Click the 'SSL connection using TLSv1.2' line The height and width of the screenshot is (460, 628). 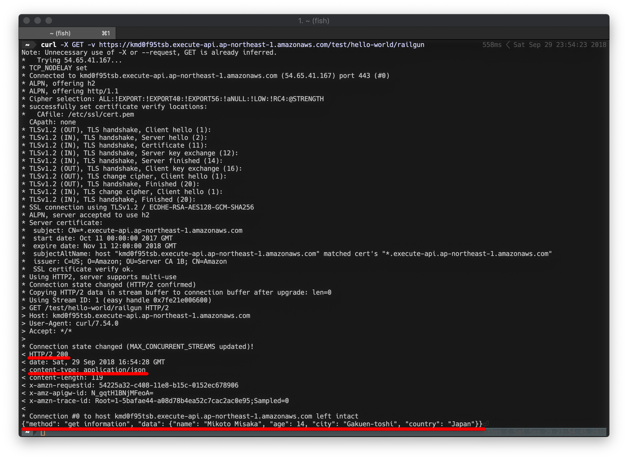click(x=138, y=207)
